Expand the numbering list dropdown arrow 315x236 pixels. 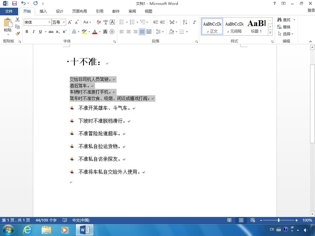(137, 22)
